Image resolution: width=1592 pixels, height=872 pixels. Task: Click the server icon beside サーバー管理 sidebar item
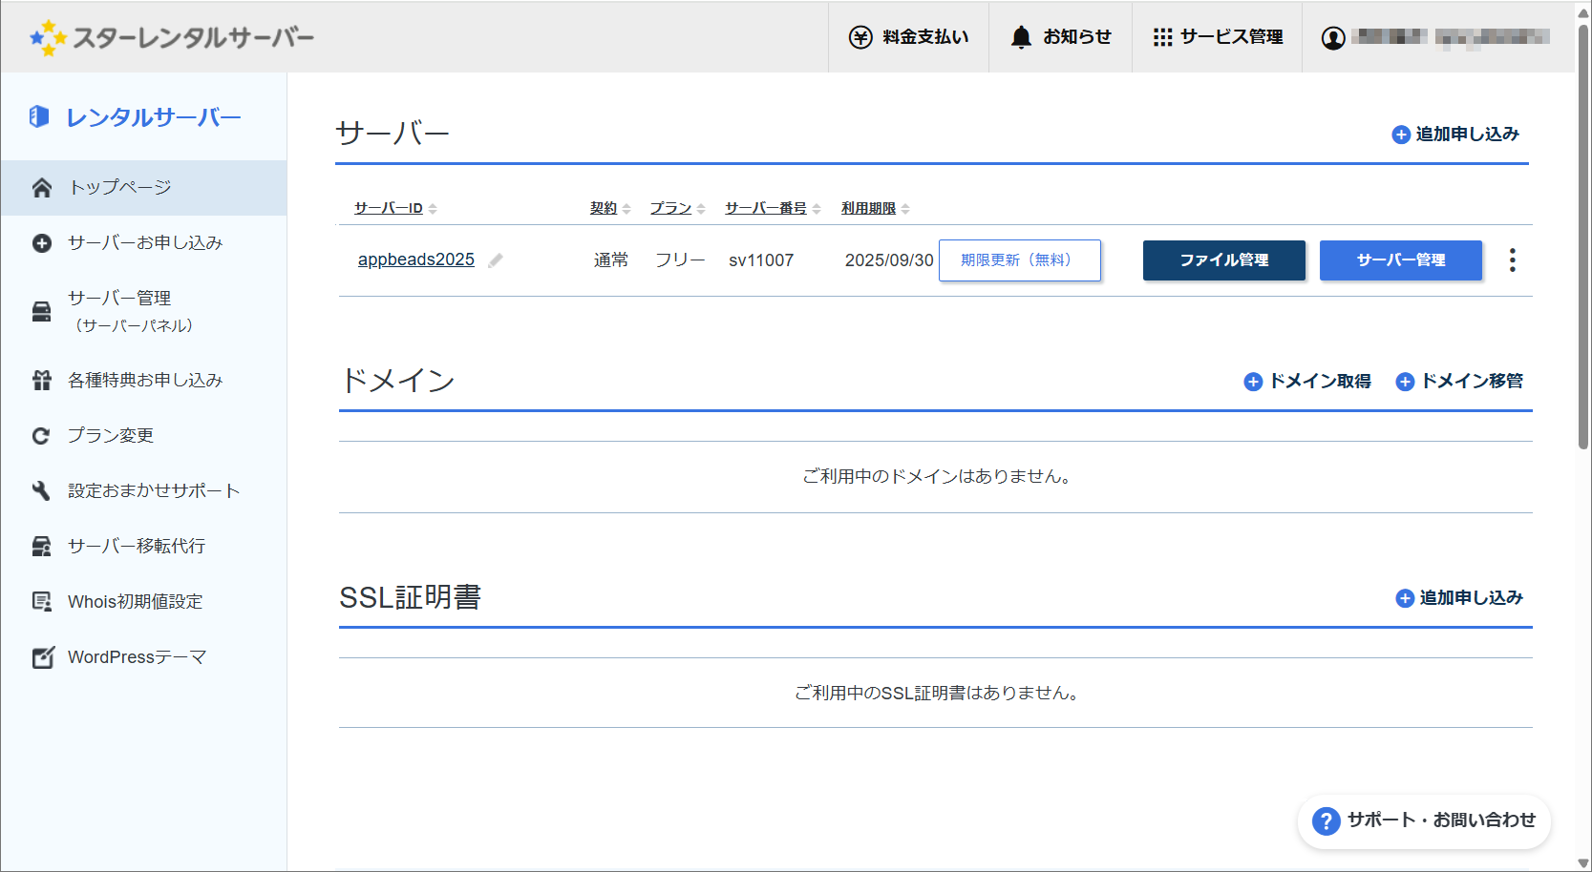pyautogui.click(x=41, y=312)
